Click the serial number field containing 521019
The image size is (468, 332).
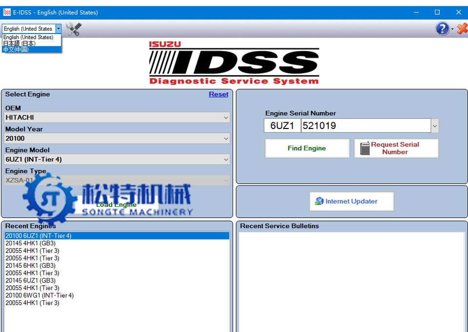366,126
